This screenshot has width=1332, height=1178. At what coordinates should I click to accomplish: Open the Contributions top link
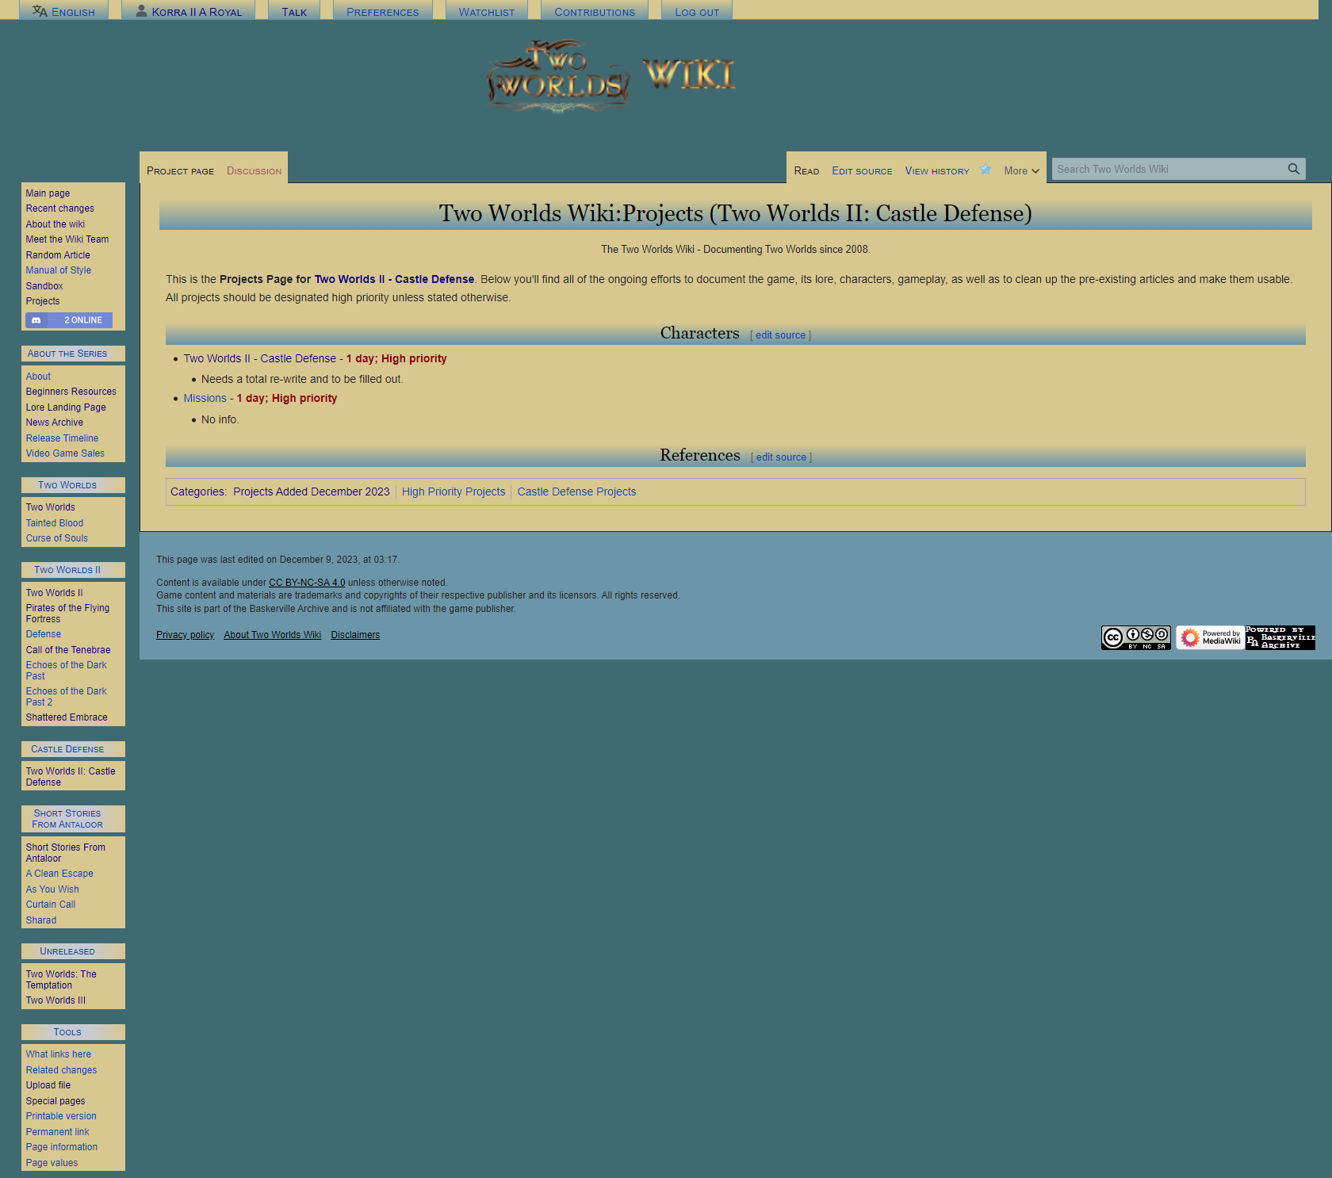595,12
